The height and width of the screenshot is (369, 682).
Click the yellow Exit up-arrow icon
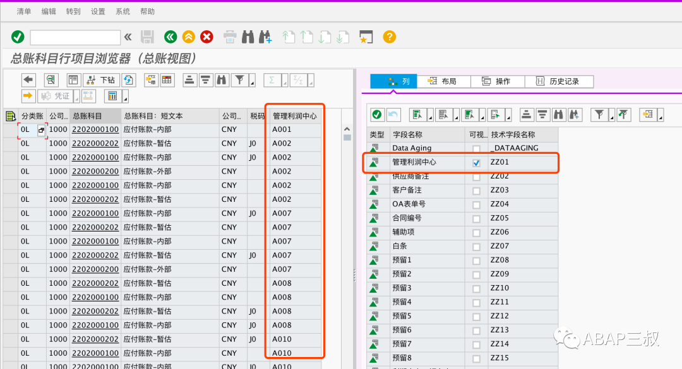click(189, 37)
